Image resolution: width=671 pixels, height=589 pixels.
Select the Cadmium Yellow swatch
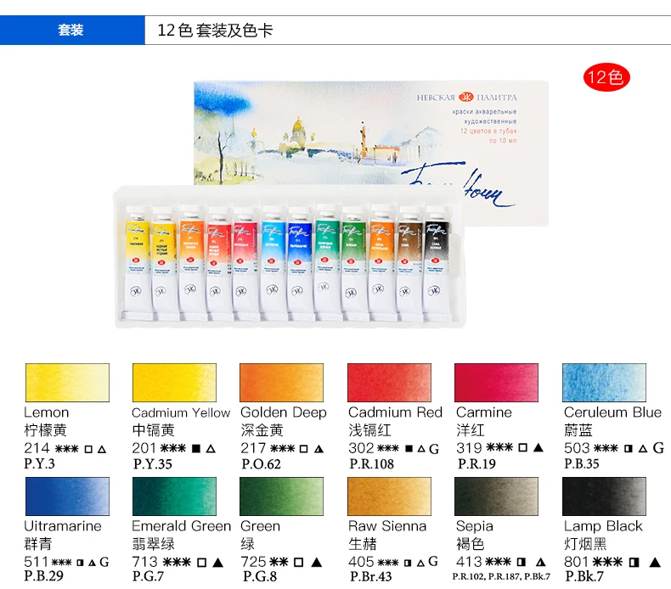(174, 383)
